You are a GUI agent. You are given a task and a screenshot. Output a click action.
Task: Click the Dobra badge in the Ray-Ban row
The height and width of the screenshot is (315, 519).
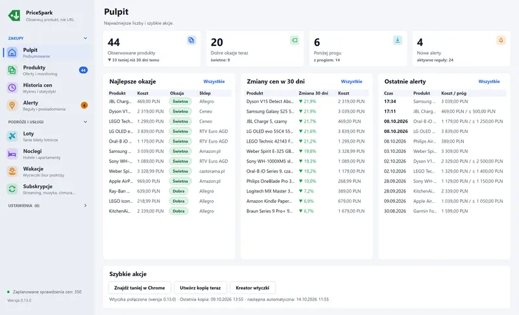(x=179, y=191)
